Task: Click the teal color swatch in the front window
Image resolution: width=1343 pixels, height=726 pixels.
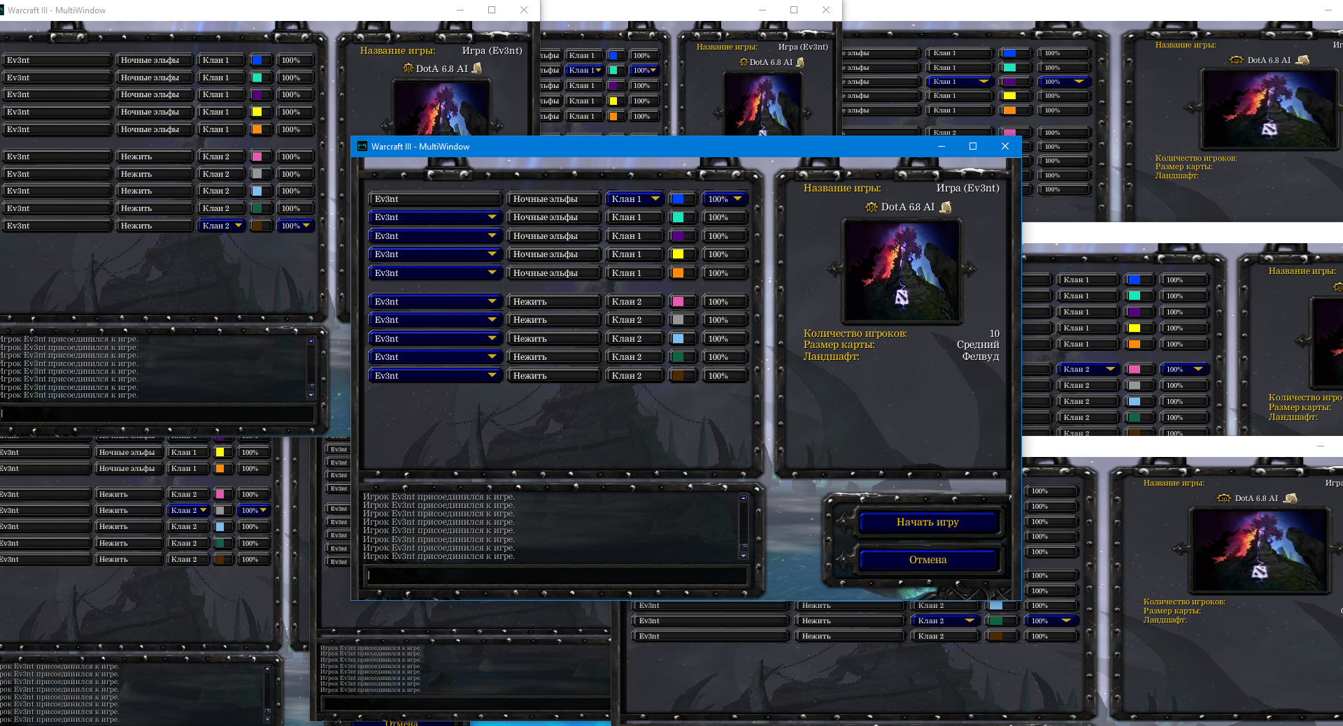Action: point(678,217)
